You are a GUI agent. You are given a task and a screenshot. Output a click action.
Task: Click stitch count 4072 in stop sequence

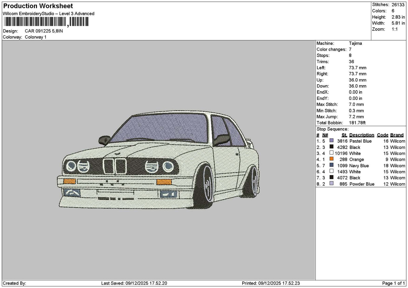point(342,178)
